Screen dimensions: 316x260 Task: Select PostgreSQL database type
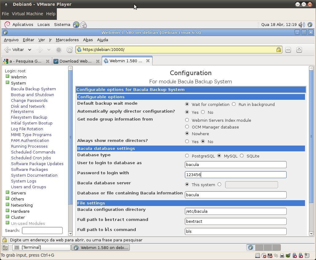pos(187,156)
